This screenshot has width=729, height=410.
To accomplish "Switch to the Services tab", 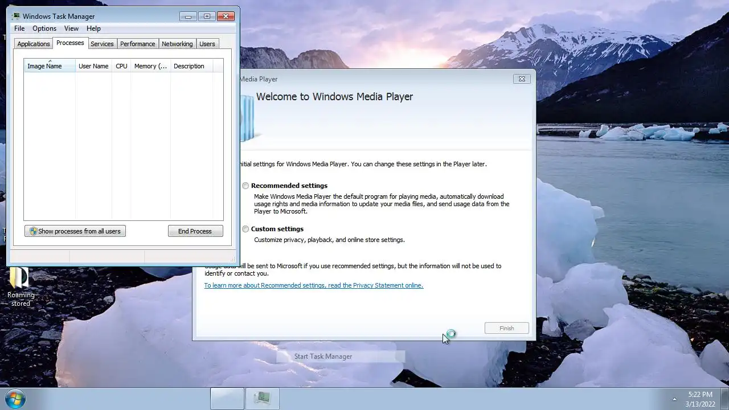I will (x=102, y=44).
